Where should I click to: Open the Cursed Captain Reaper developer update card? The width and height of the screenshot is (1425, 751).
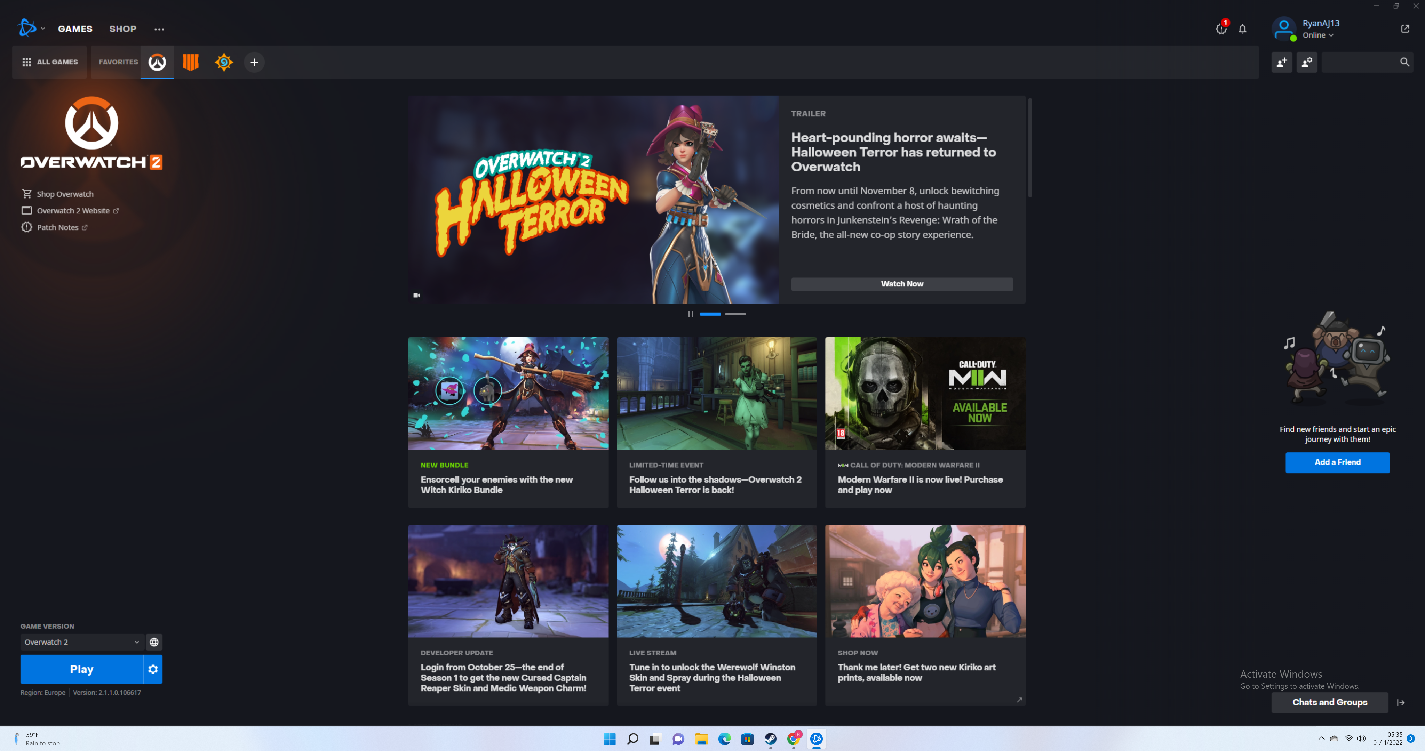click(508, 615)
